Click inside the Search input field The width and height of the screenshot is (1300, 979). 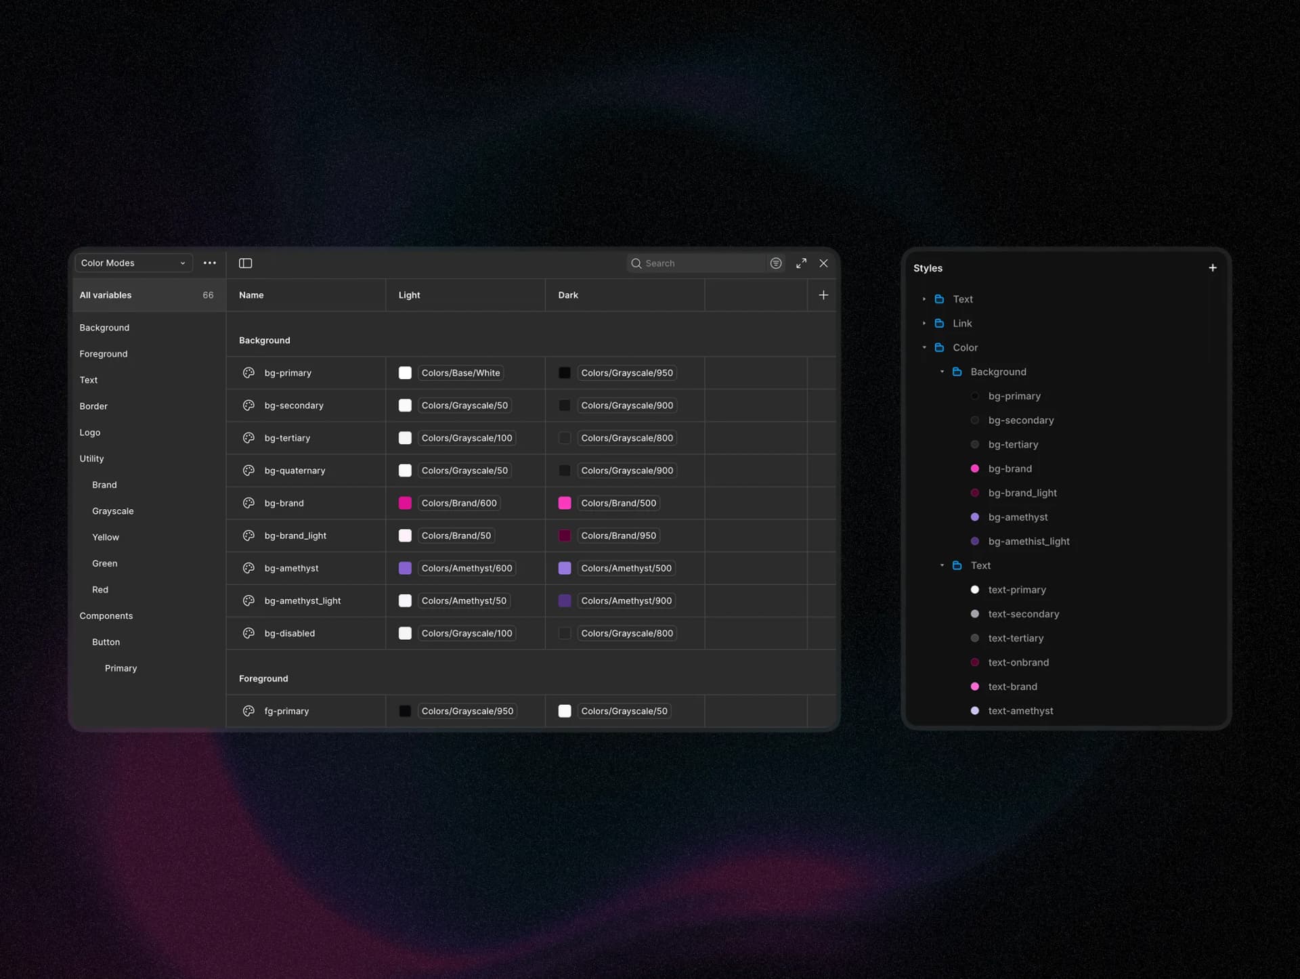(697, 263)
